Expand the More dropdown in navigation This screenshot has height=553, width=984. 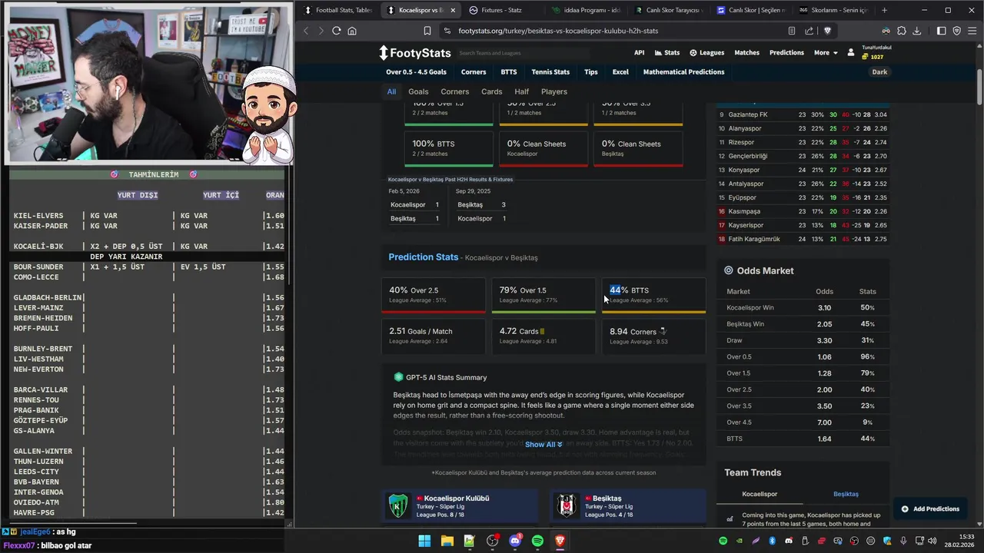click(x=826, y=52)
